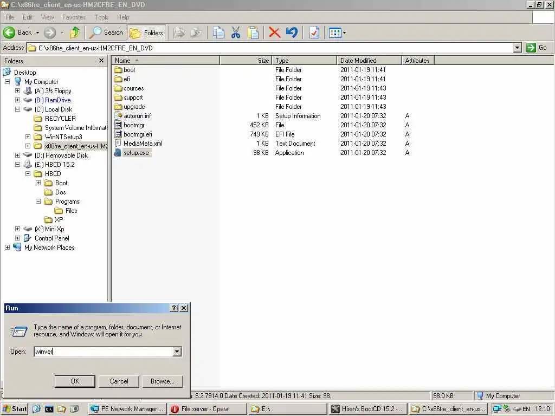Click OK in Run dialog
Viewport: 555px width, 416px height.
pyautogui.click(x=75, y=381)
